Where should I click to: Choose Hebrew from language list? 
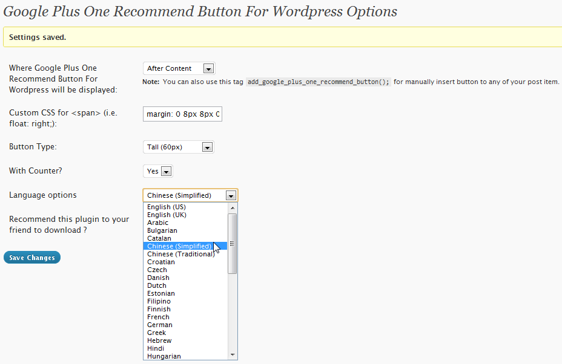click(185, 341)
